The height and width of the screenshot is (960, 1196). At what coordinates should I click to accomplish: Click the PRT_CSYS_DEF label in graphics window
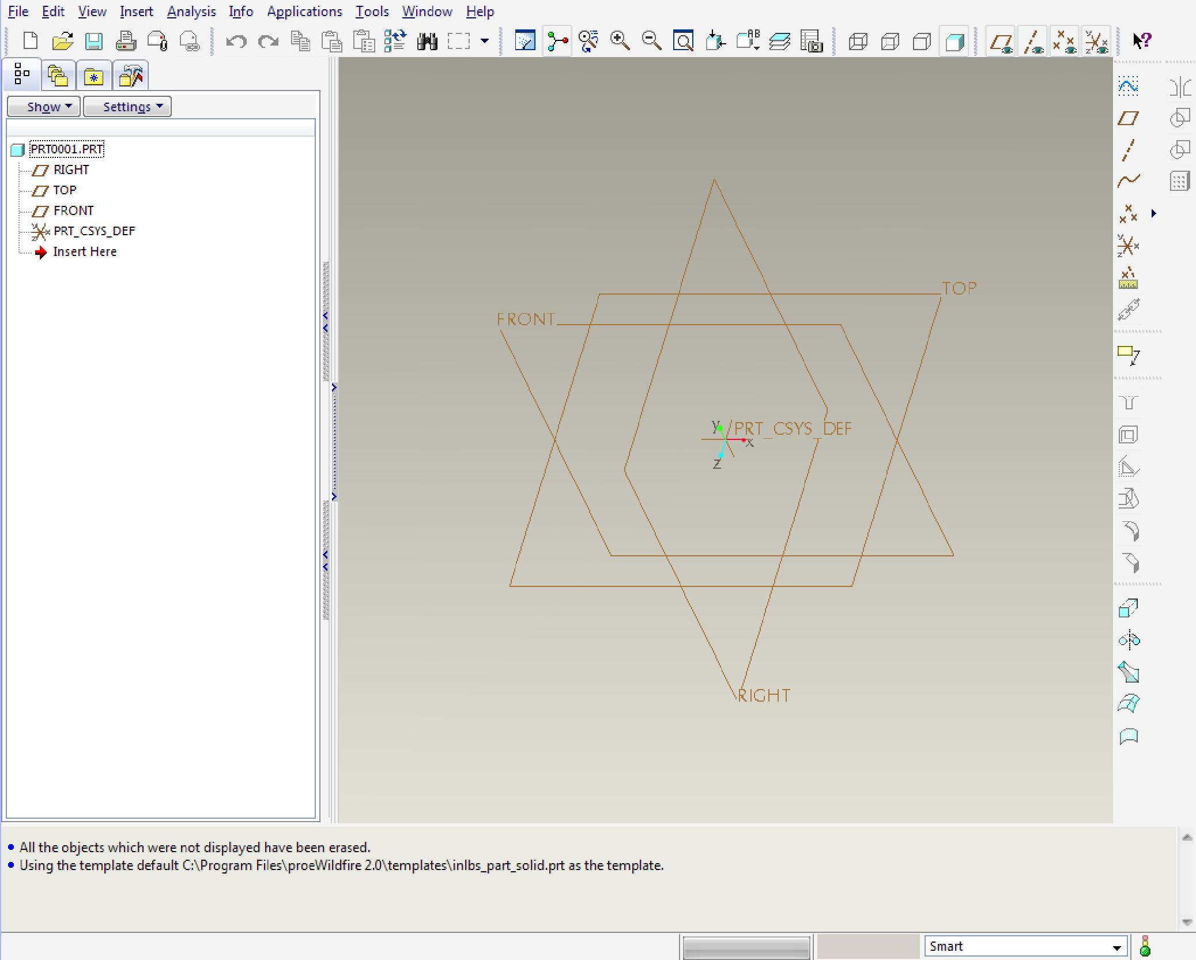pyautogui.click(x=793, y=429)
